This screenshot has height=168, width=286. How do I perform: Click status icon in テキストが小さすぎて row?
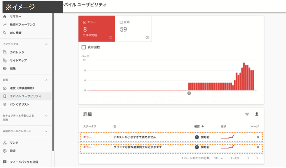click(197, 137)
